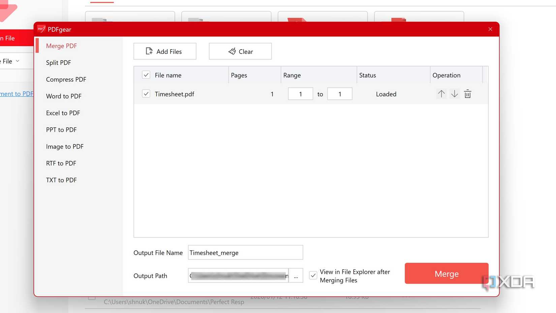Select the TXT to PDF menu item
Image resolution: width=556 pixels, height=313 pixels.
[61, 180]
